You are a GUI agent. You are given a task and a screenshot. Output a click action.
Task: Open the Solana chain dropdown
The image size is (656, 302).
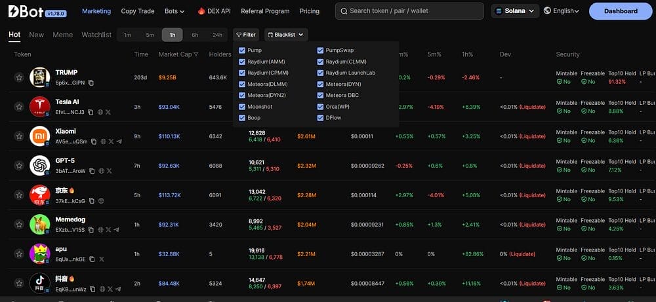515,11
